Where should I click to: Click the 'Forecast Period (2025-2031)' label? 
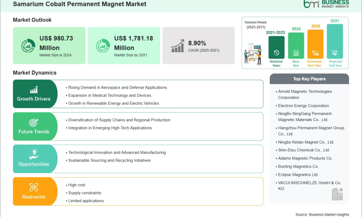(256, 25)
